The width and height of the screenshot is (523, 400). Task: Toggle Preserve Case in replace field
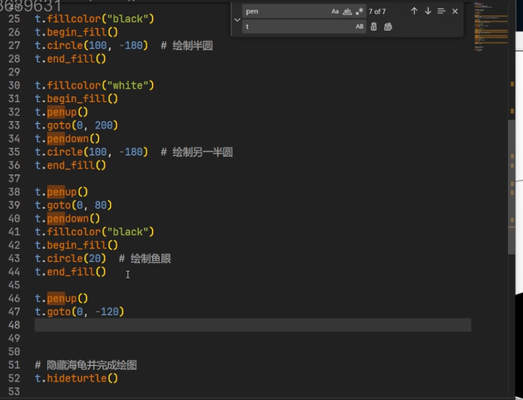point(359,27)
